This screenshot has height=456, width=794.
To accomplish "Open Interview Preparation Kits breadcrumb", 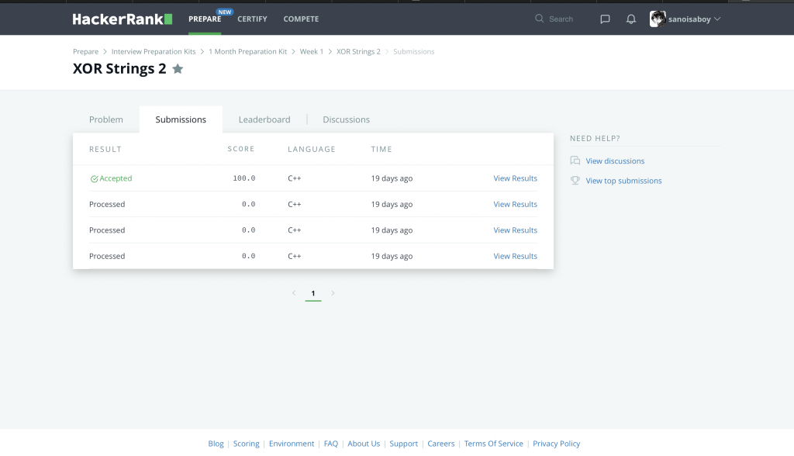I will (x=154, y=52).
